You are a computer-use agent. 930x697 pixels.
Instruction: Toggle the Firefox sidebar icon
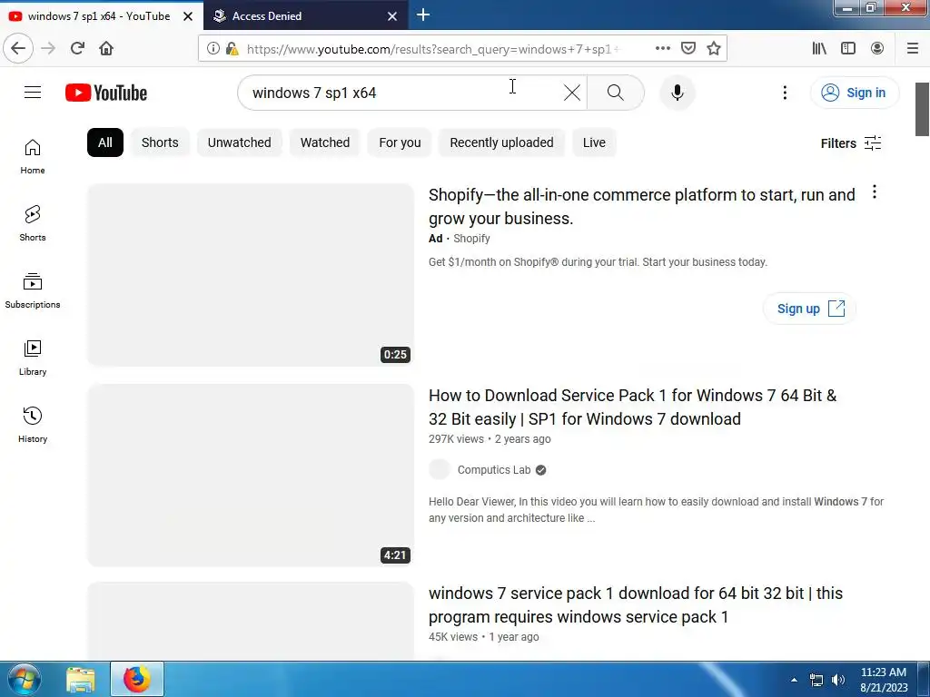coord(848,48)
